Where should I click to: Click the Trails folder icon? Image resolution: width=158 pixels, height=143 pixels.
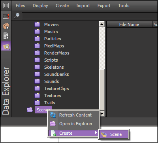37,103
